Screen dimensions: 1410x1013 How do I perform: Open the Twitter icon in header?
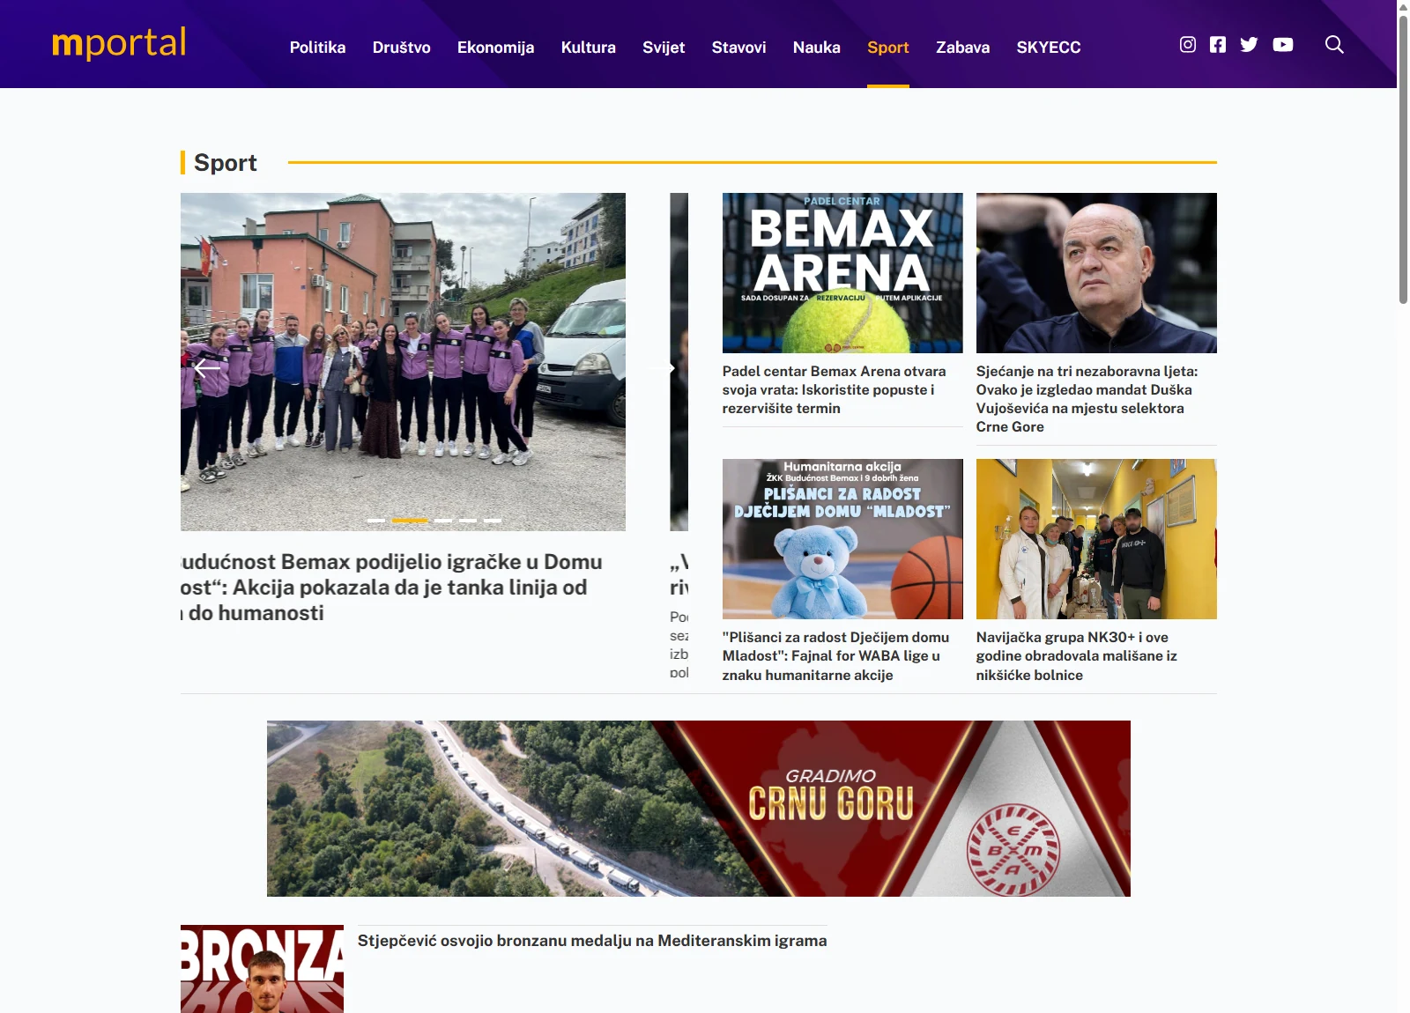pyautogui.click(x=1249, y=45)
